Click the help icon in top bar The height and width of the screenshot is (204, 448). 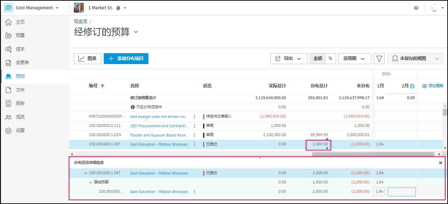[x=416, y=8]
